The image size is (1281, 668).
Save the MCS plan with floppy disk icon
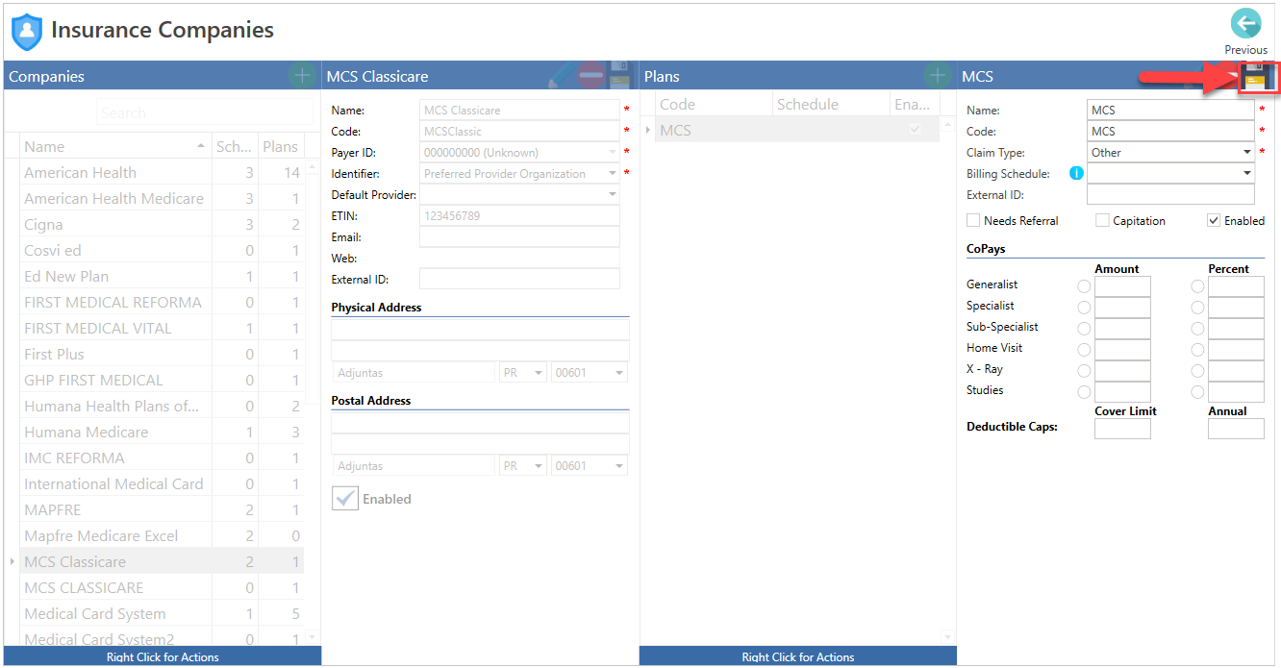1255,77
